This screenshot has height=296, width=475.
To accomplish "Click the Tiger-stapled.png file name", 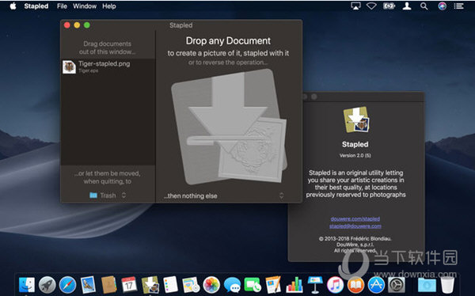I will tap(104, 63).
